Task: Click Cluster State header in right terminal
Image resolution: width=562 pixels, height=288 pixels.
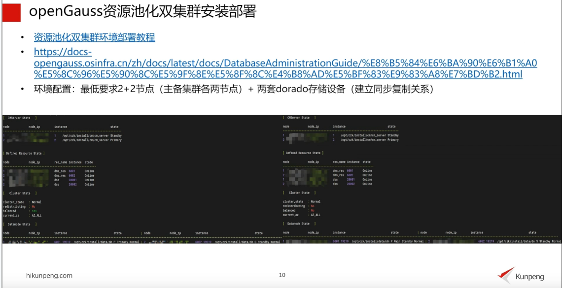Action: (x=299, y=193)
